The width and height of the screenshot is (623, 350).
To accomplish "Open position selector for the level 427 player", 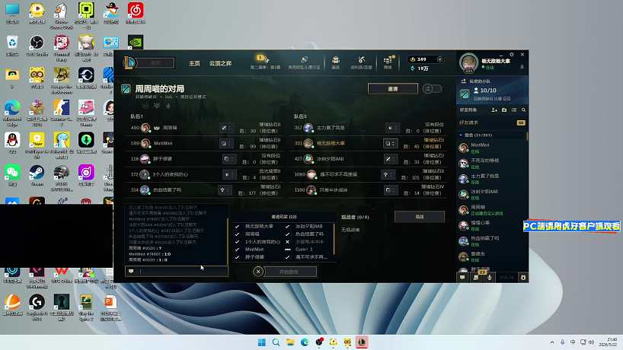I will 390,159.
